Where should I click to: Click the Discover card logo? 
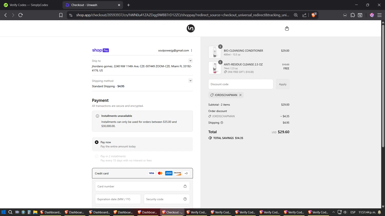[177, 173]
